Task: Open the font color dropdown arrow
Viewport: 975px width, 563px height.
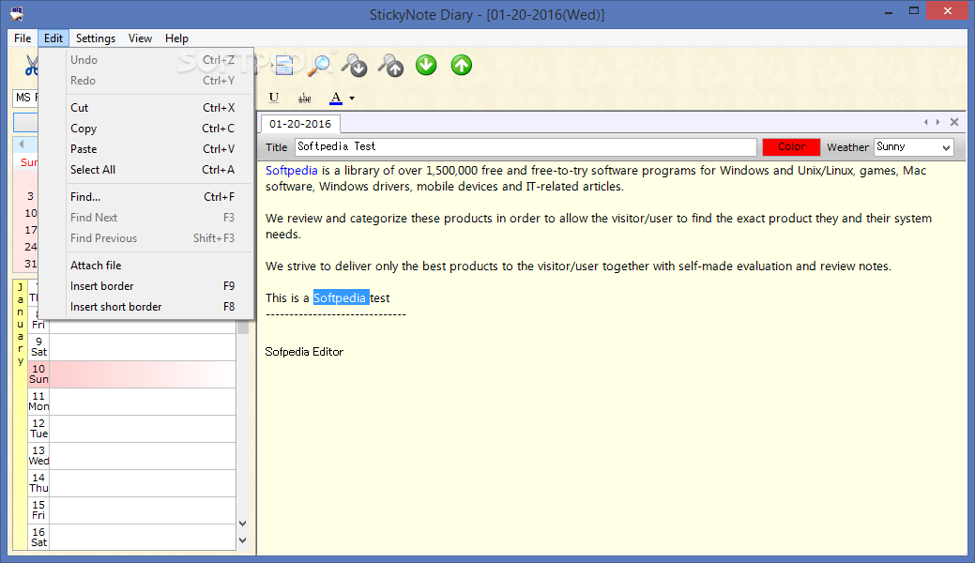Action: (x=352, y=99)
